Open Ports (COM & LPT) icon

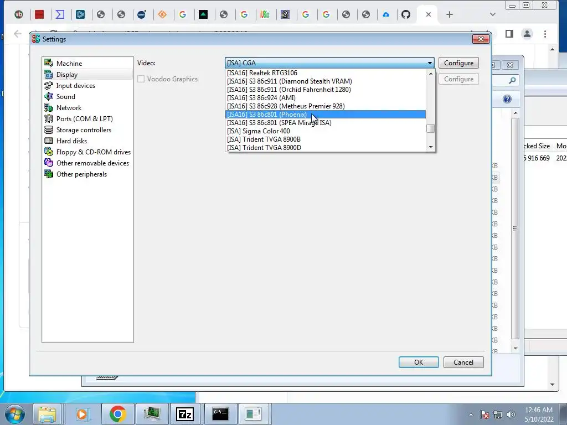[49, 119]
